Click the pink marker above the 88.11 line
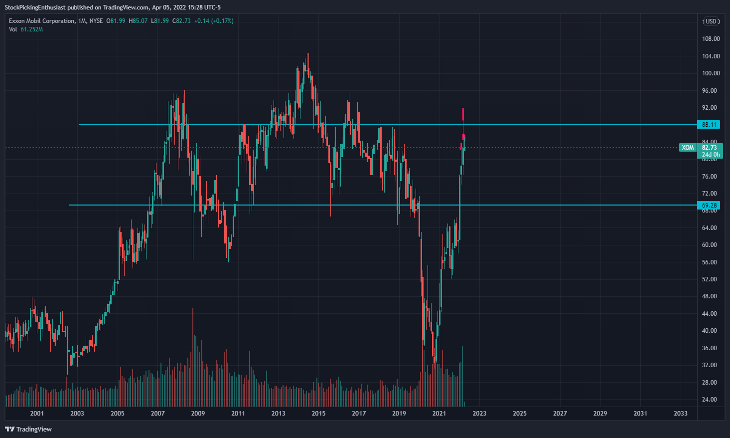The width and height of the screenshot is (730, 438). [x=463, y=114]
